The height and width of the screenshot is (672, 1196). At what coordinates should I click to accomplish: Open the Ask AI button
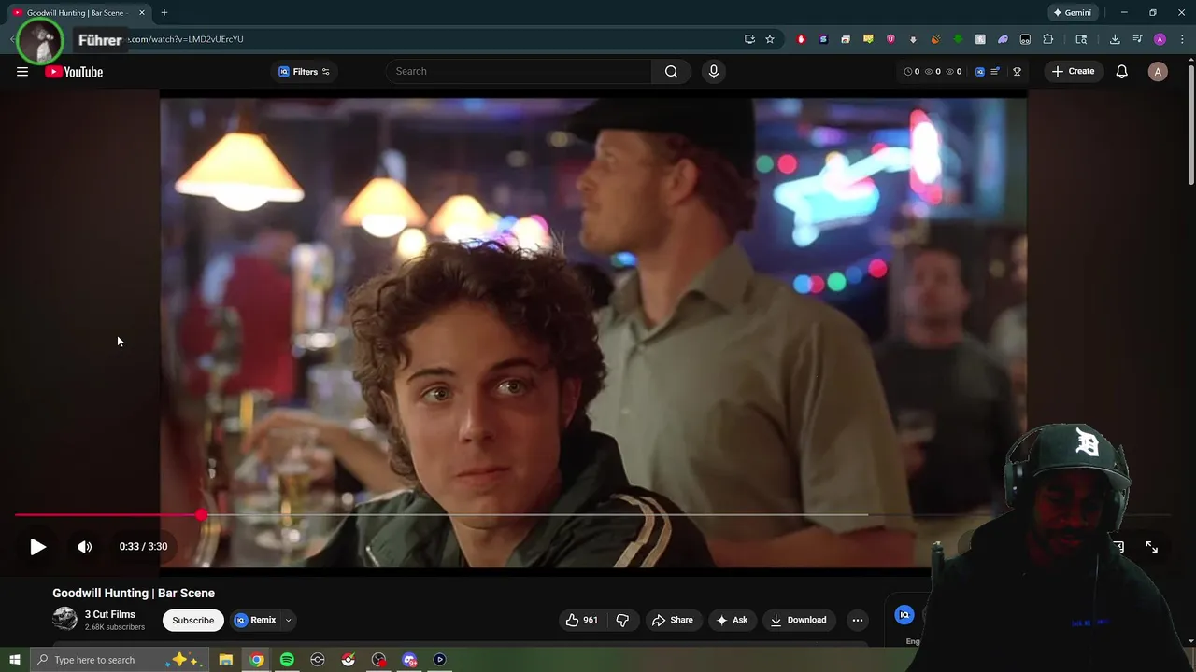click(x=732, y=620)
